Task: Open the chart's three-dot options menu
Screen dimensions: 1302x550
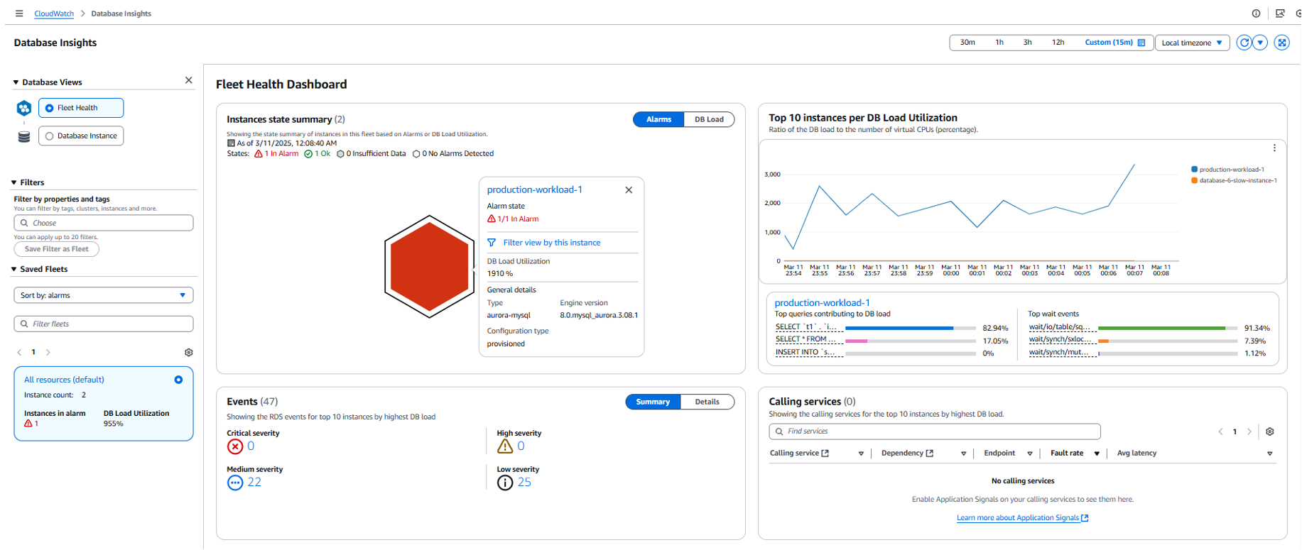Action: pyautogui.click(x=1274, y=148)
